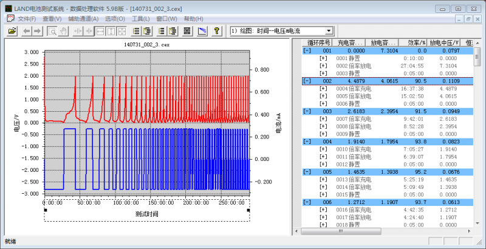Collapse cycle 005 row

pos(307,172)
